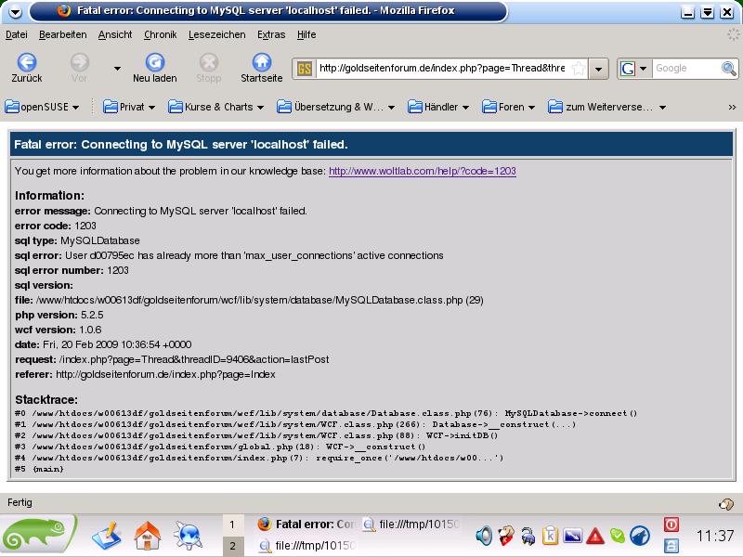Click the green tray icon

click(618, 537)
